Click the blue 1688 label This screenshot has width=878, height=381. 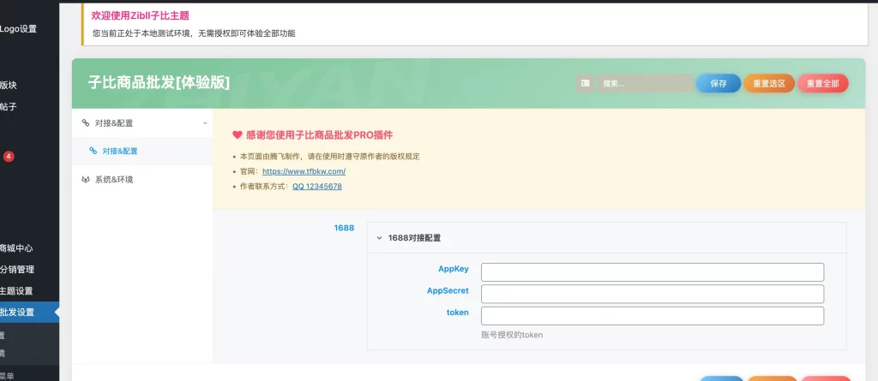(344, 228)
